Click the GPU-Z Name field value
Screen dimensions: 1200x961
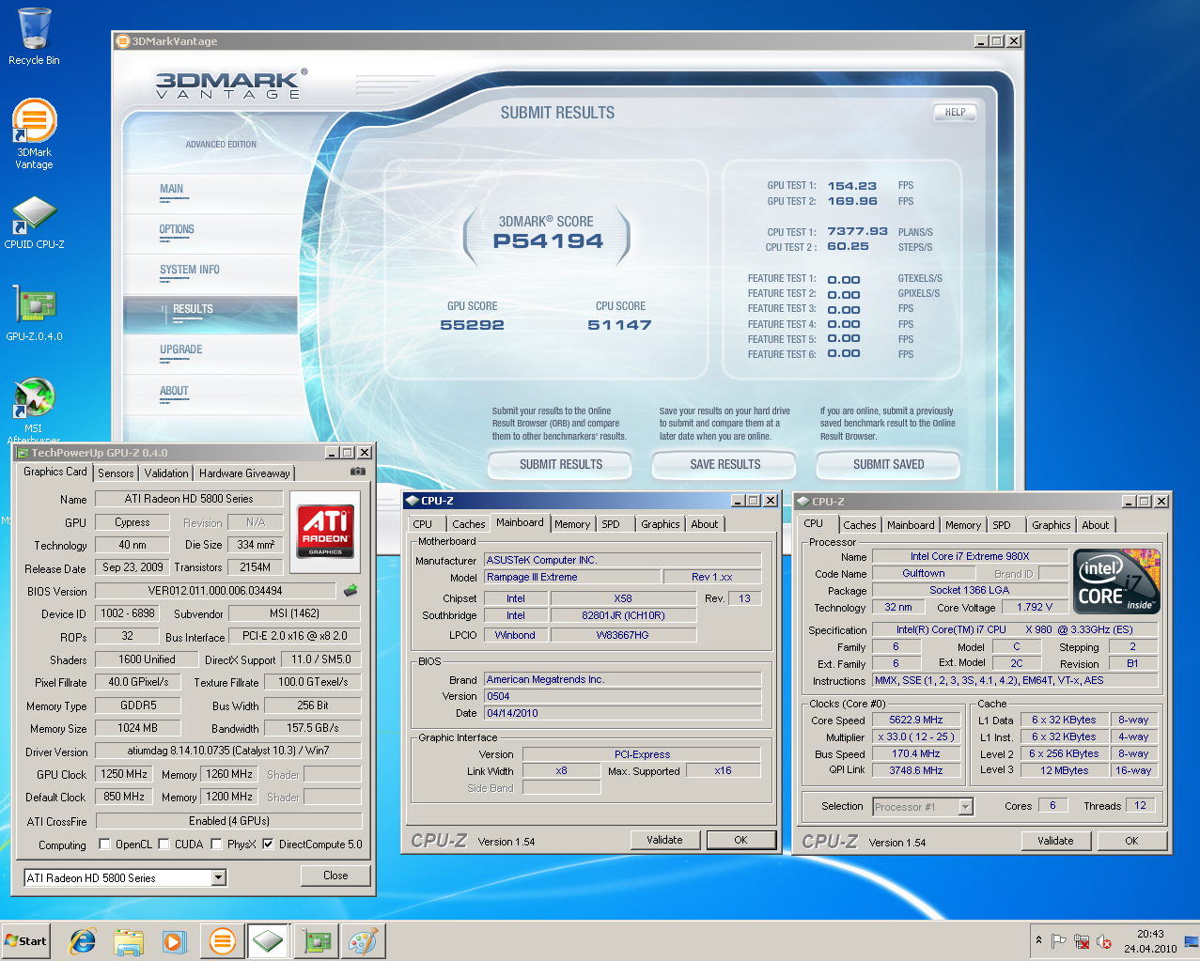click(189, 499)
